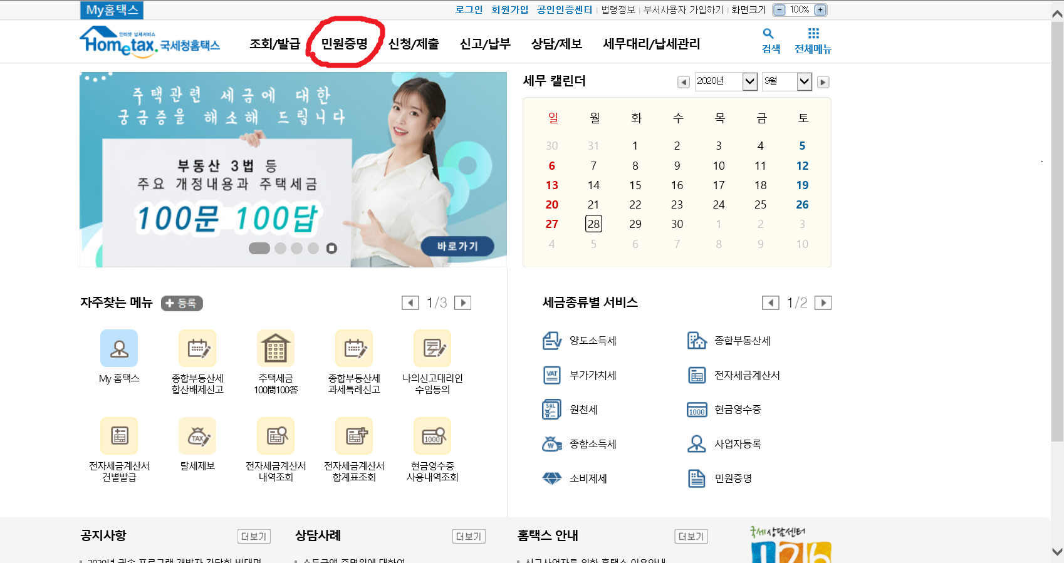Open 종합부동산세 합산배제신고 icon
The height and width of the screenshot is (563, 1064).
tap(197, 348)
